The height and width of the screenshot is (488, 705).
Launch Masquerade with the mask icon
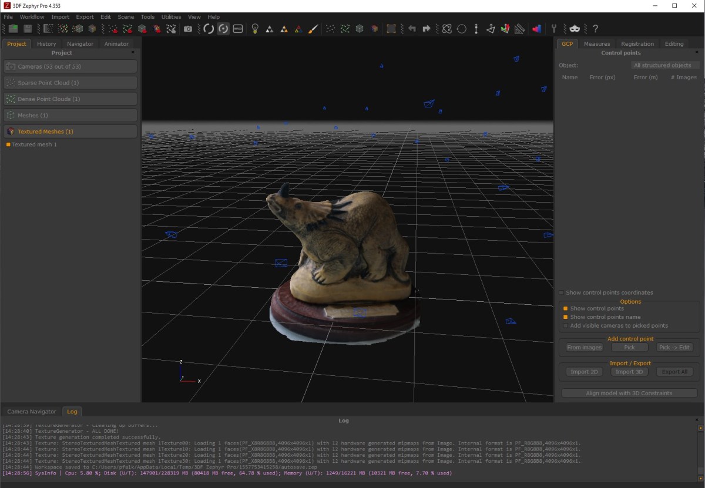575,28
